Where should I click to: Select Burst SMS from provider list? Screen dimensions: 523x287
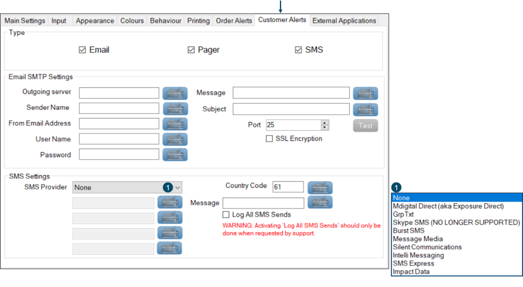coord(409,231)
